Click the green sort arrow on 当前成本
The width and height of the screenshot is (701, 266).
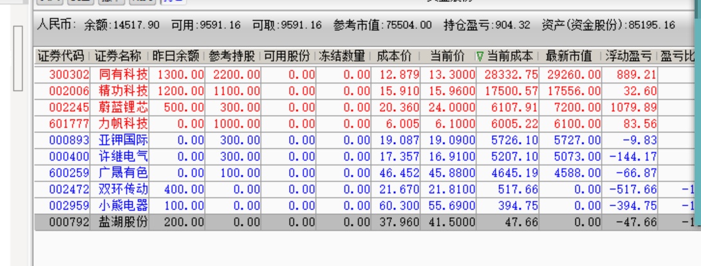pos(480,57)
